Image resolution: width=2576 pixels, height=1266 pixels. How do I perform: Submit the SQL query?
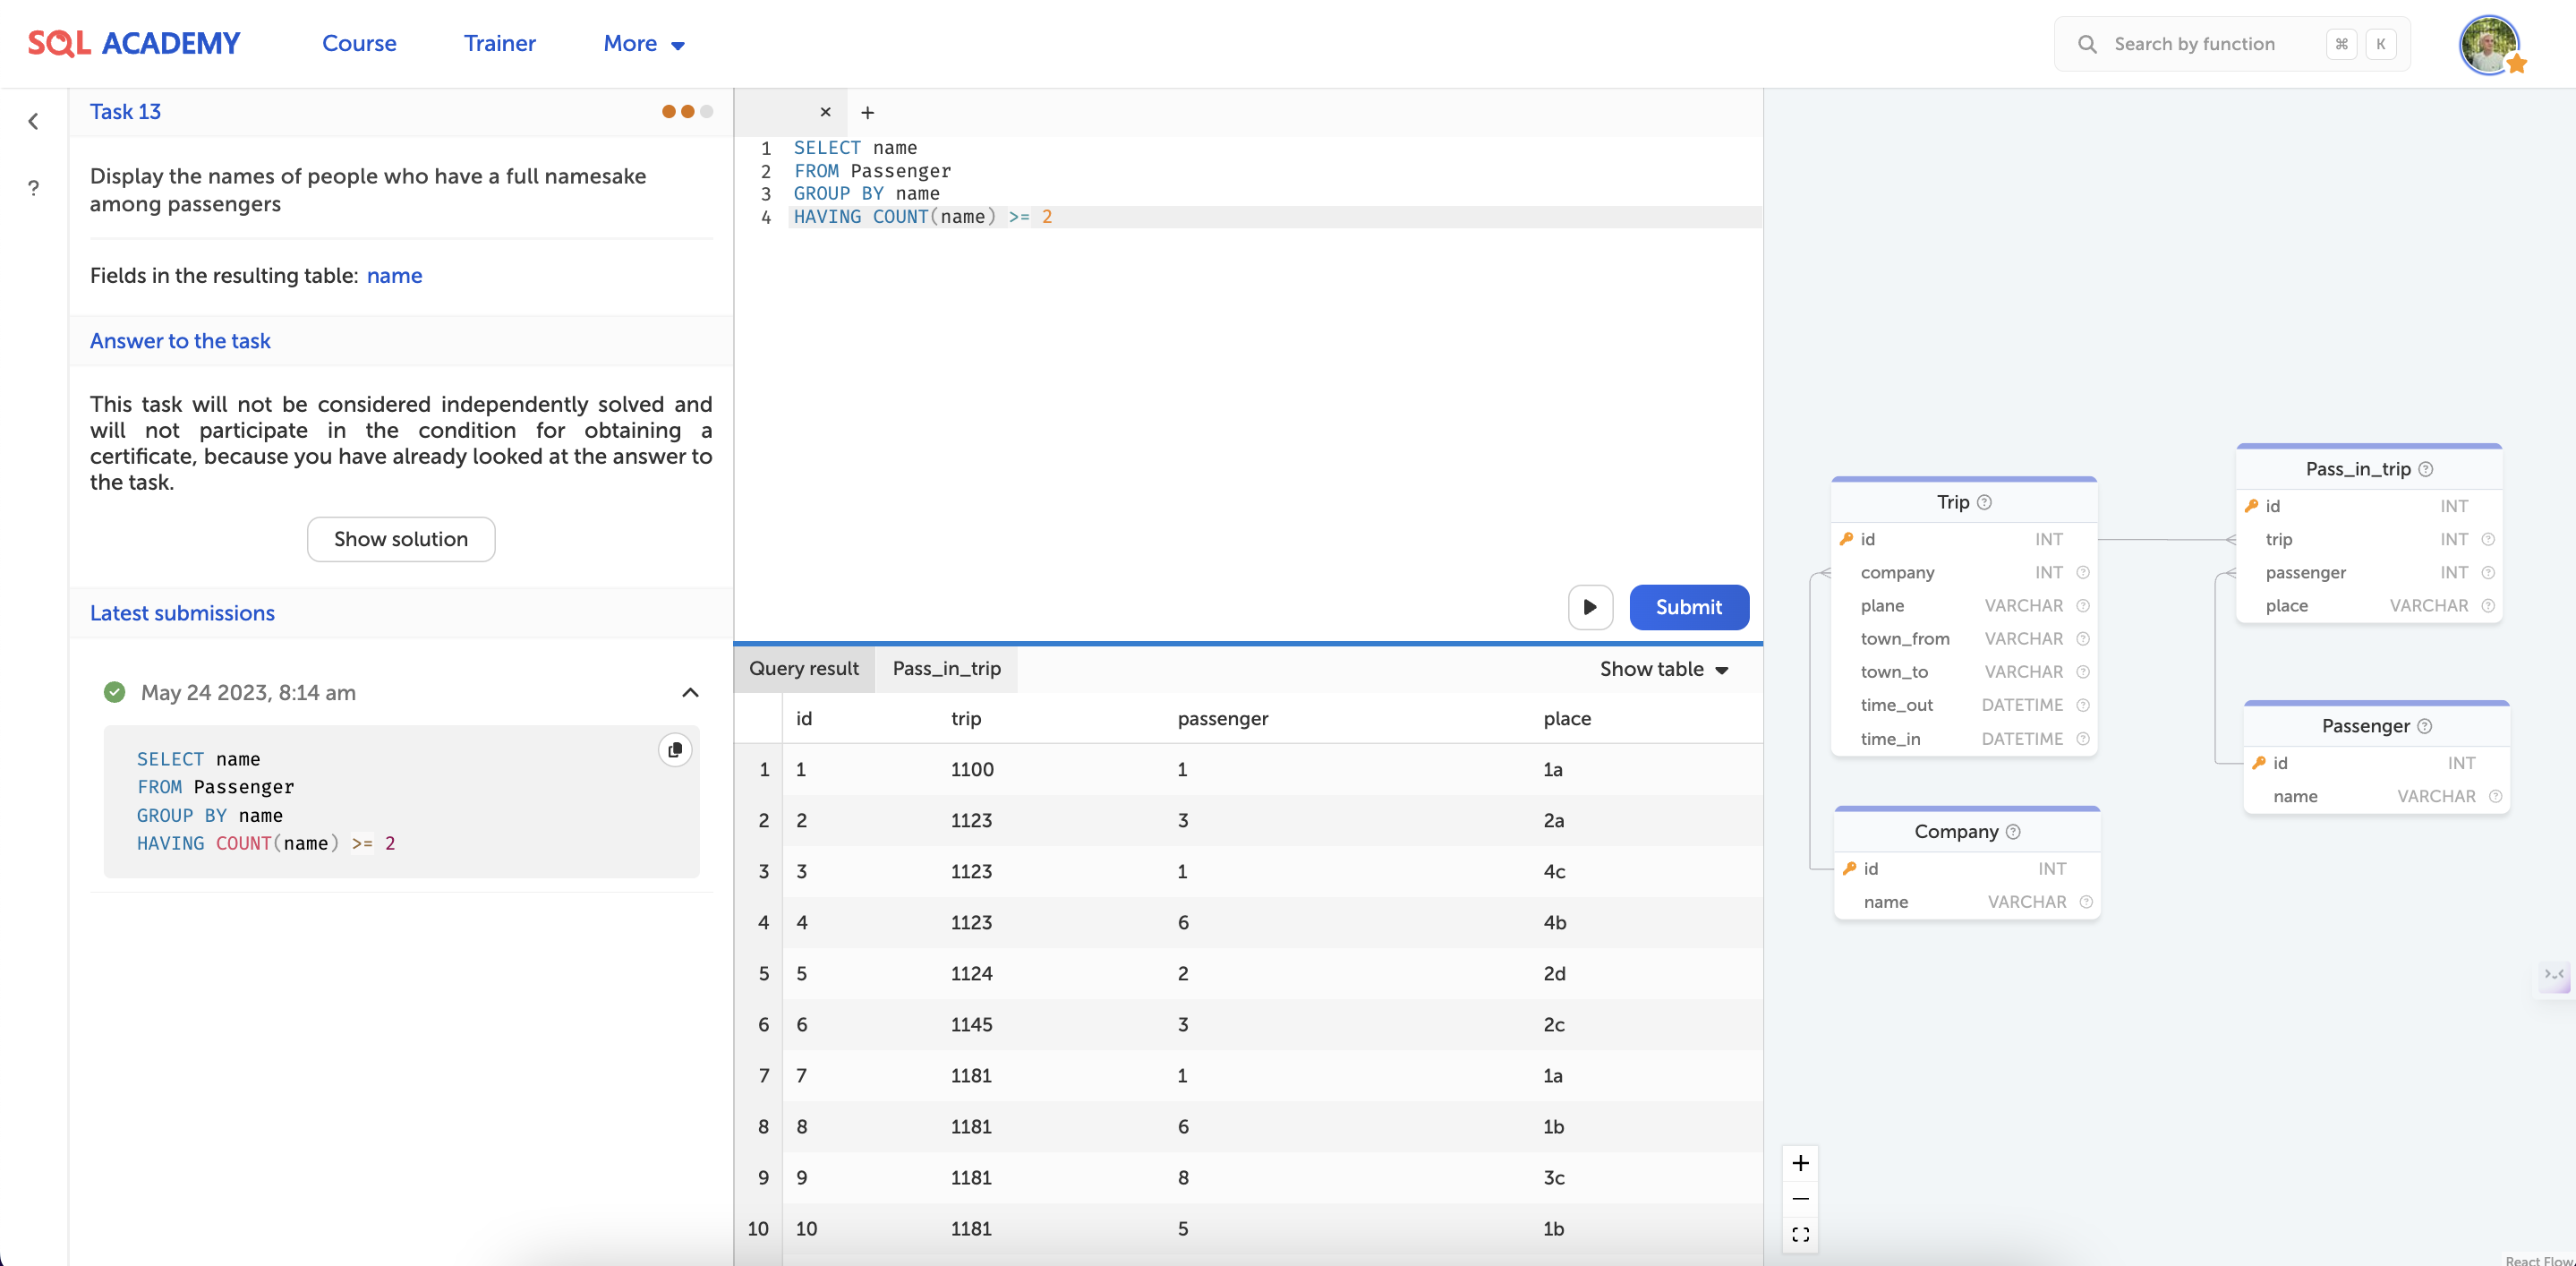point(1688,607)
